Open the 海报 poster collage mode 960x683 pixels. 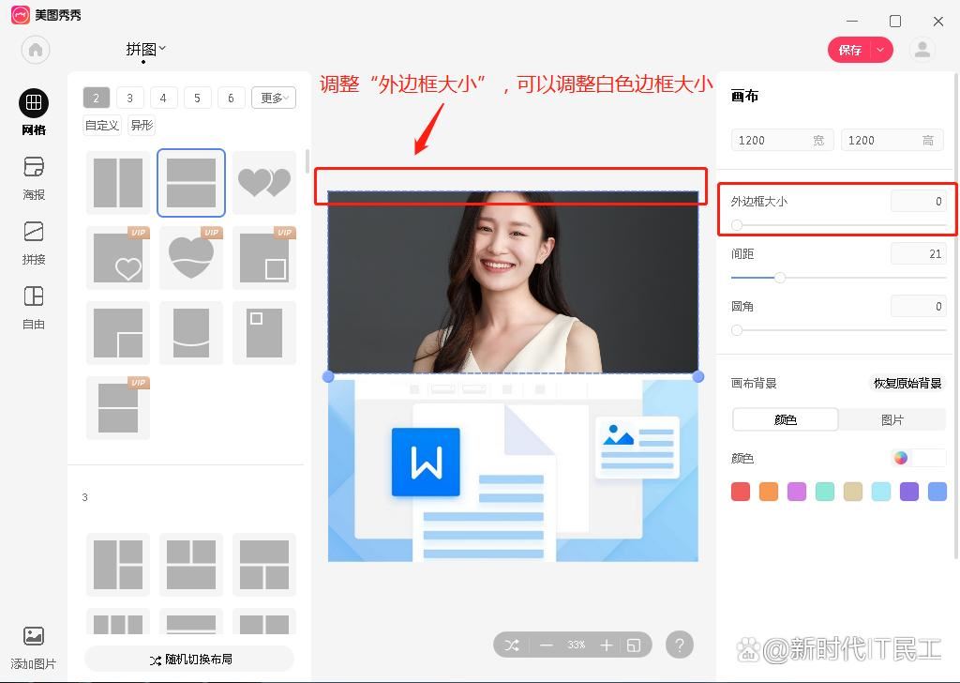pyautogui.click(x=33, y=177)
